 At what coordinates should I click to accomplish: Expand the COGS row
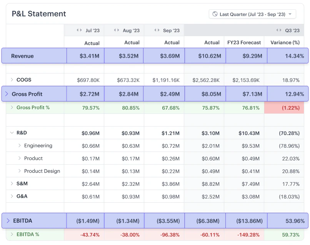(x=12, y=80)
